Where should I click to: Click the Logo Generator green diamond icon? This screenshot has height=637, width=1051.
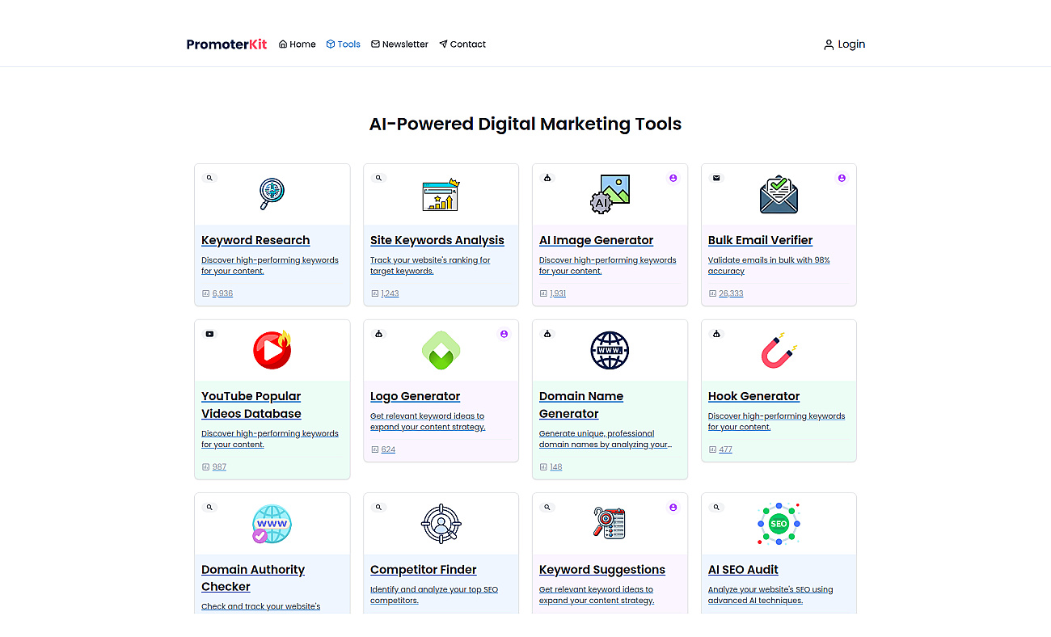pos(441,350)
